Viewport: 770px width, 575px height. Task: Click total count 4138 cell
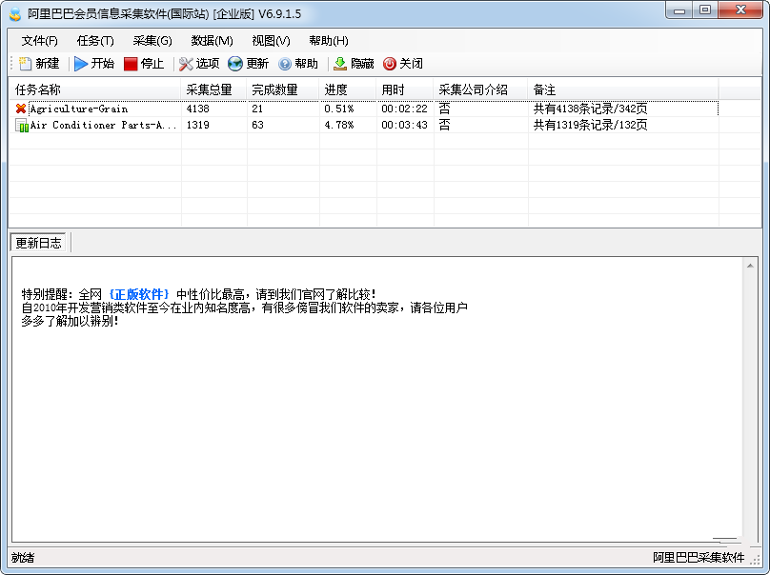click(x=198, y=109)
